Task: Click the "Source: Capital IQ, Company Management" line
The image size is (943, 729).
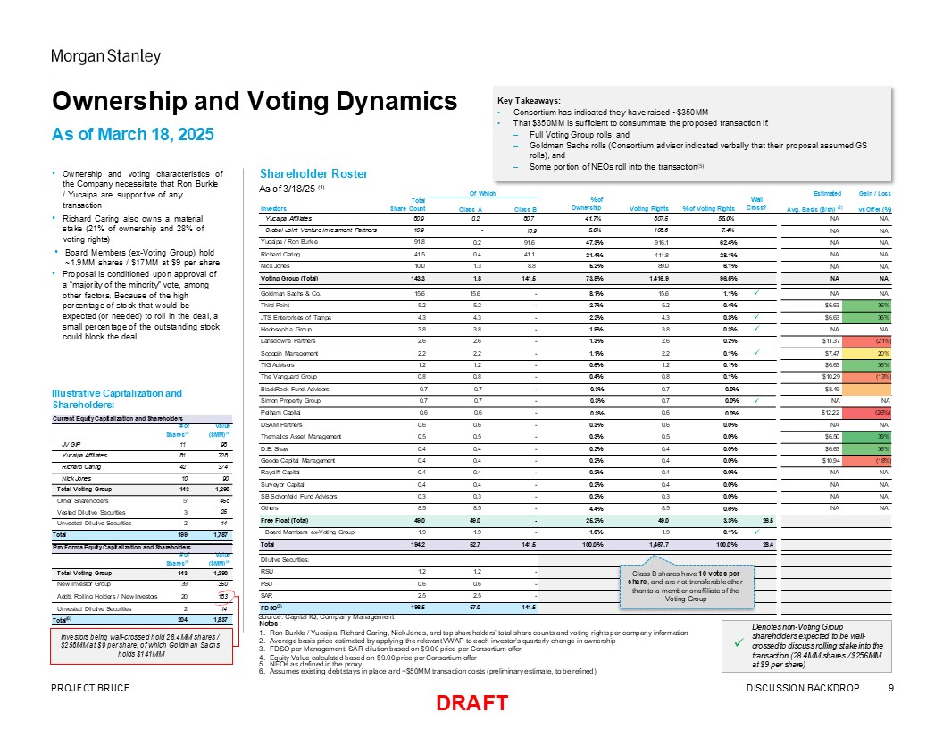Action: 326,617
